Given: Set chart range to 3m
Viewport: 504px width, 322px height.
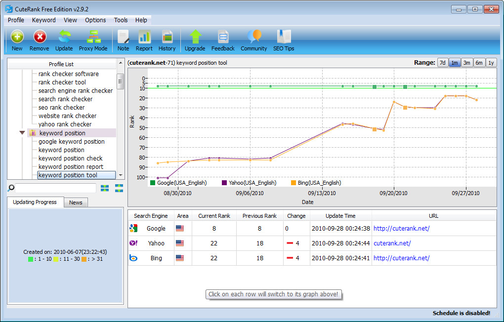Looking at the screenshot, I should pos(467,63).
